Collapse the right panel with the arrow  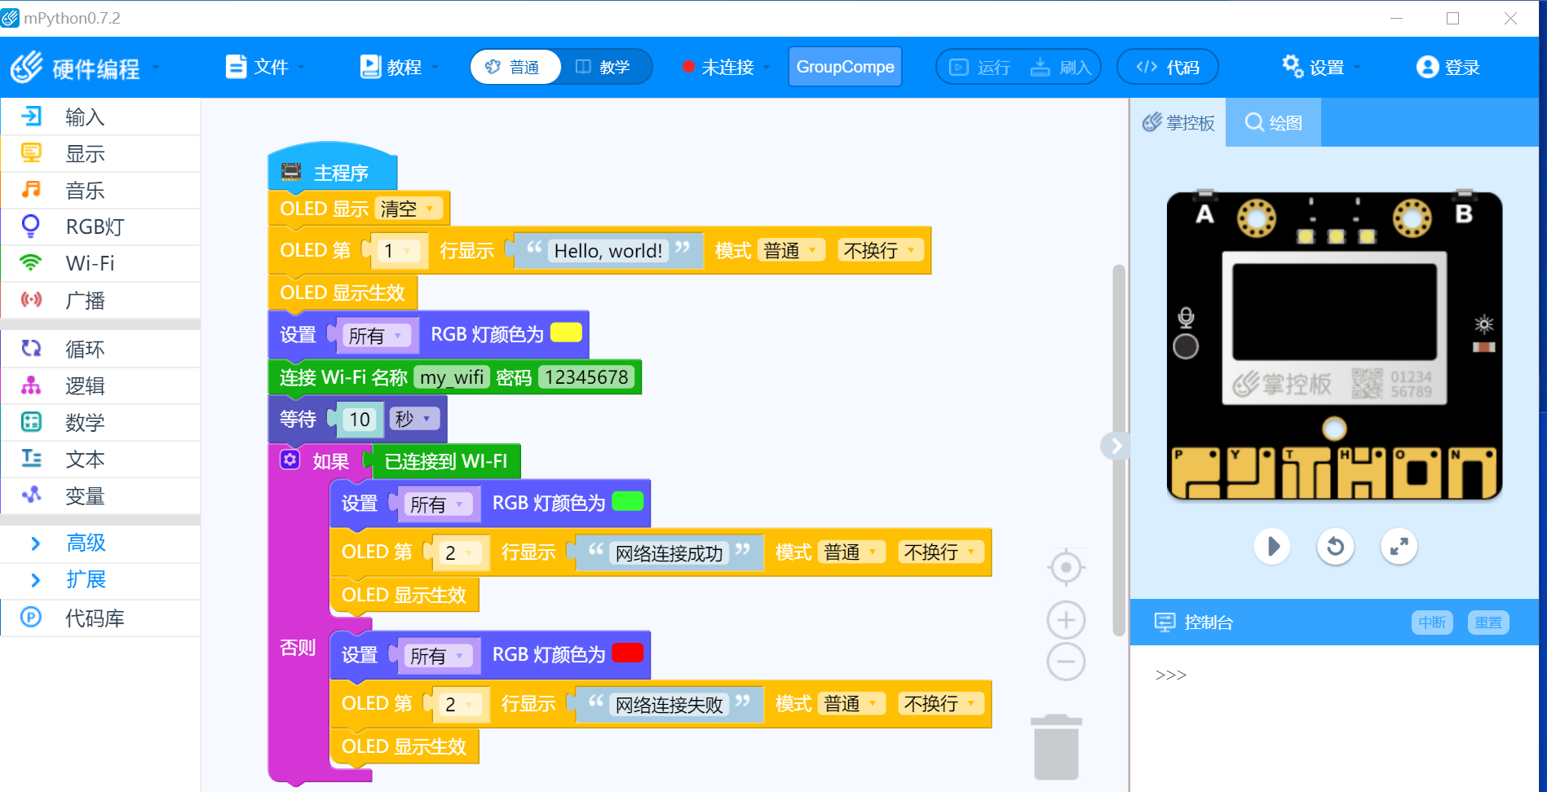click(1116, 445)
